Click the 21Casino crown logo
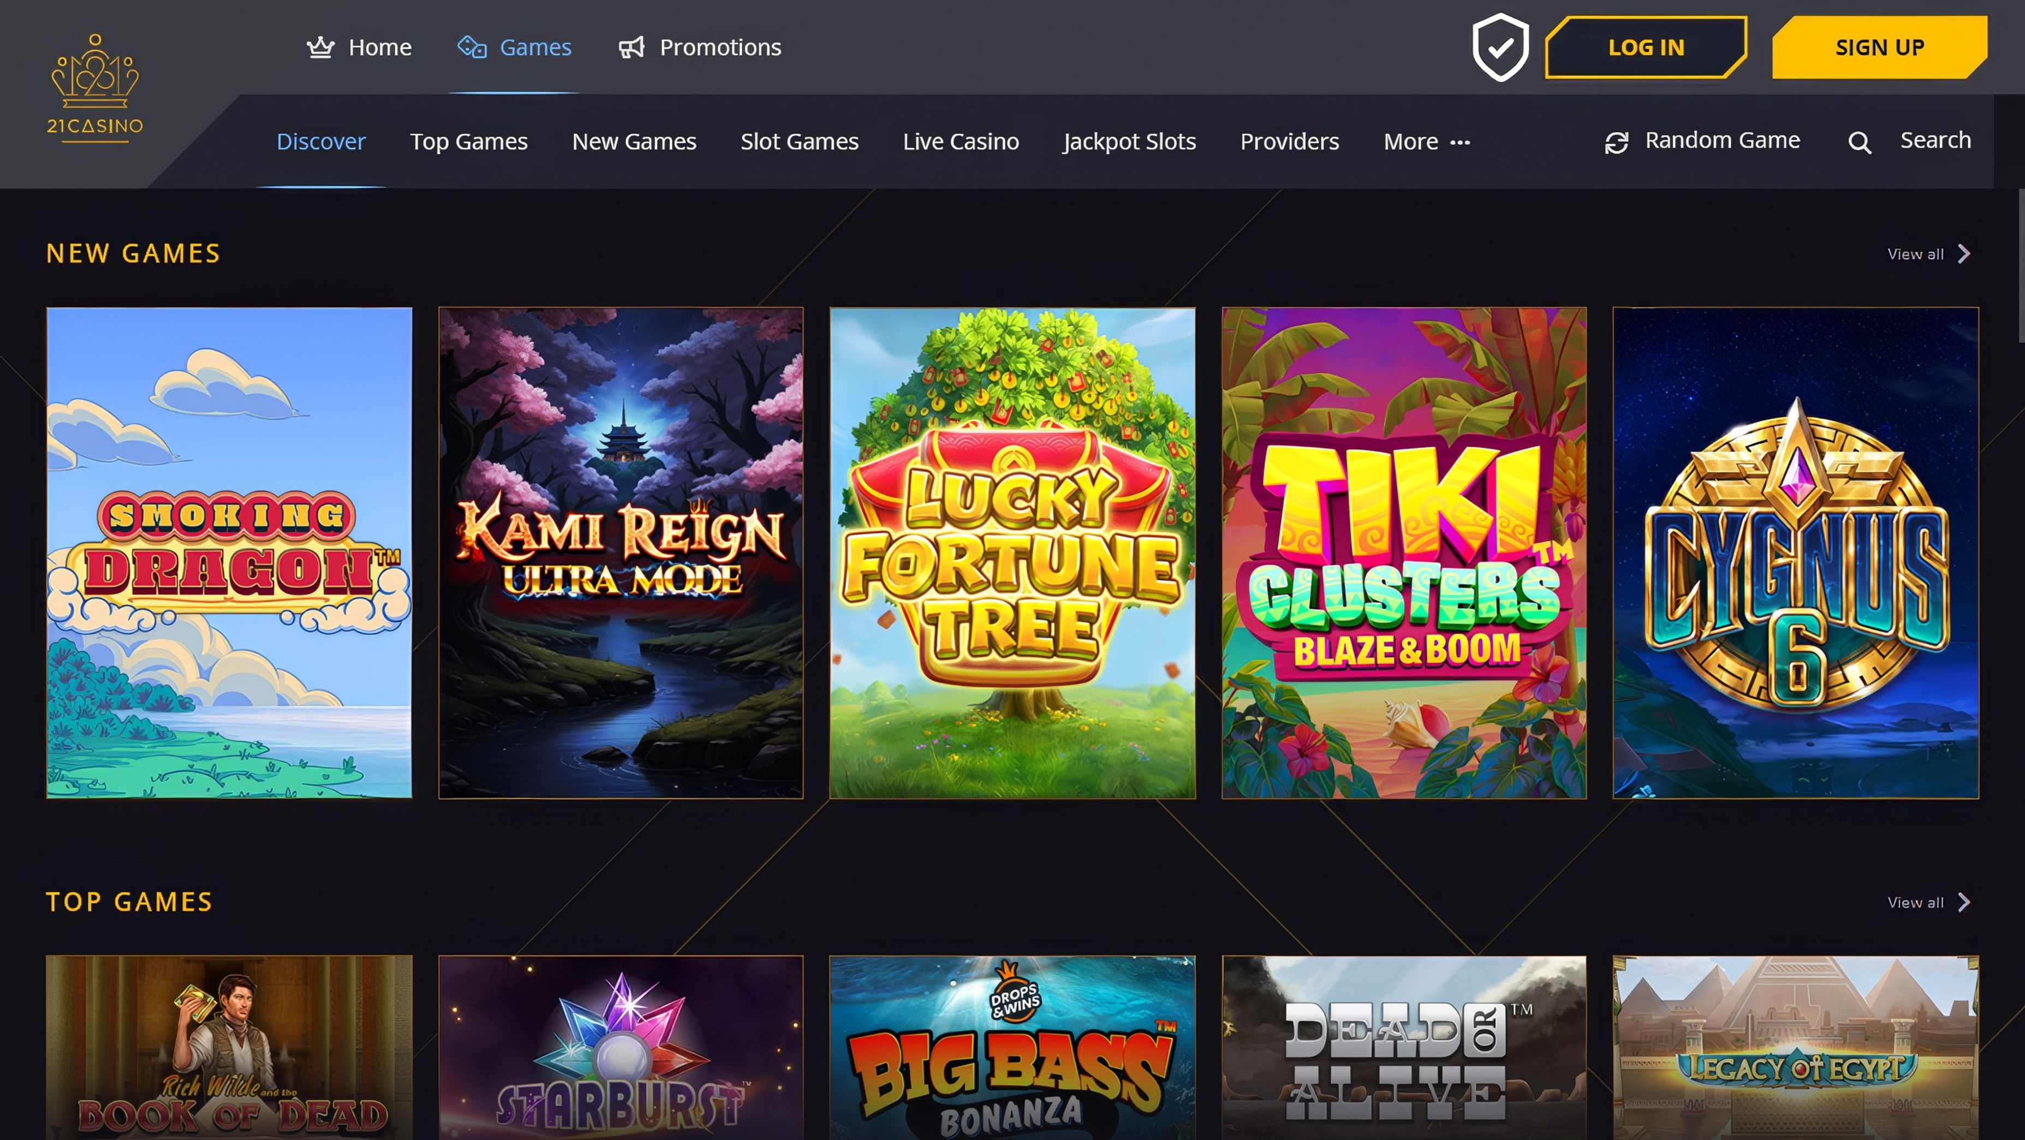The height and width of the screenshot is (1140, 2025). [x=95, y=88]
